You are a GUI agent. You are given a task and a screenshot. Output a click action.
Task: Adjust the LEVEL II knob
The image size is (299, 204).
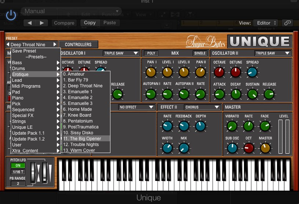coord(184,72)
